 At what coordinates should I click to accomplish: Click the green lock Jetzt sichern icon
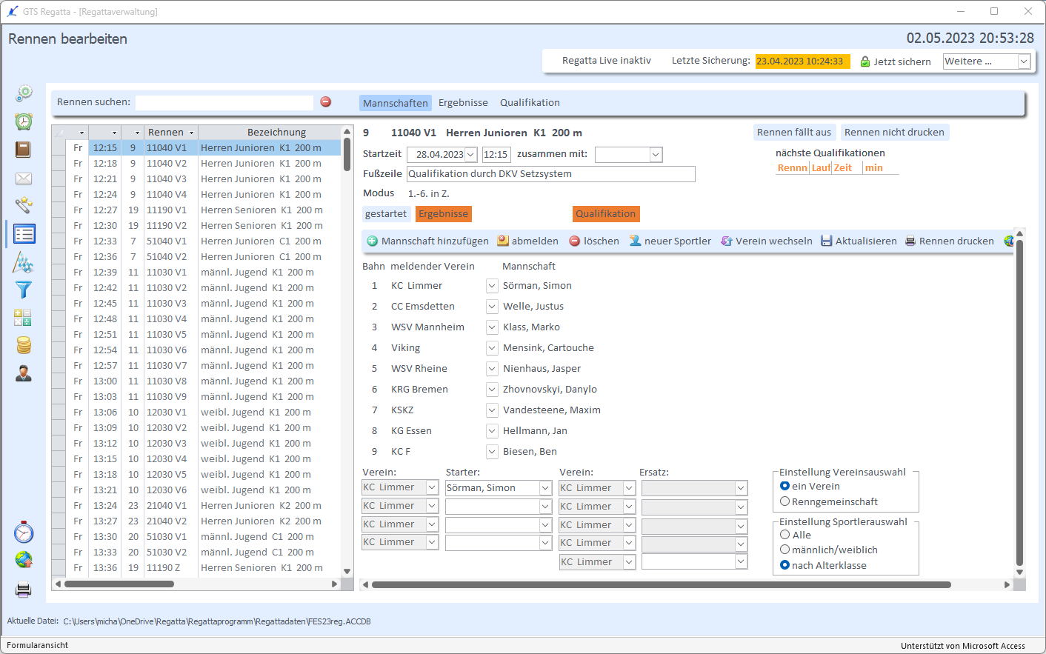click(x=865, y=61)
